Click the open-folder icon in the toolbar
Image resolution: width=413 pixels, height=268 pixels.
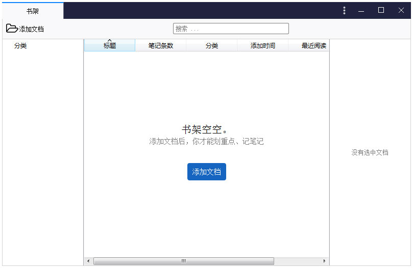(x=12, y=29)
